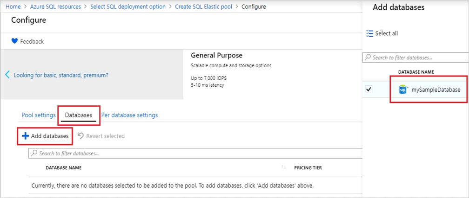Click the sort arrows icon next to DATABASE NAME
This screenshot has width=469, height=198.
pyautogui.click(x=283, y=167)
